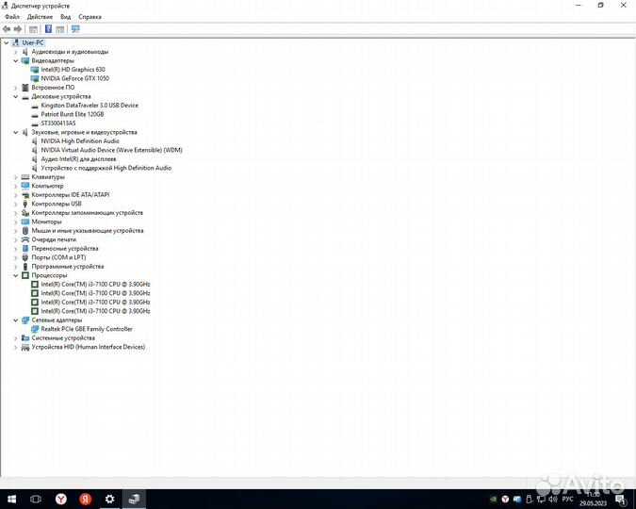Viewport: 636px width, 509px height.
Task: Collapse the Видеоадаптеры category
Action: (x=15, y=60)
